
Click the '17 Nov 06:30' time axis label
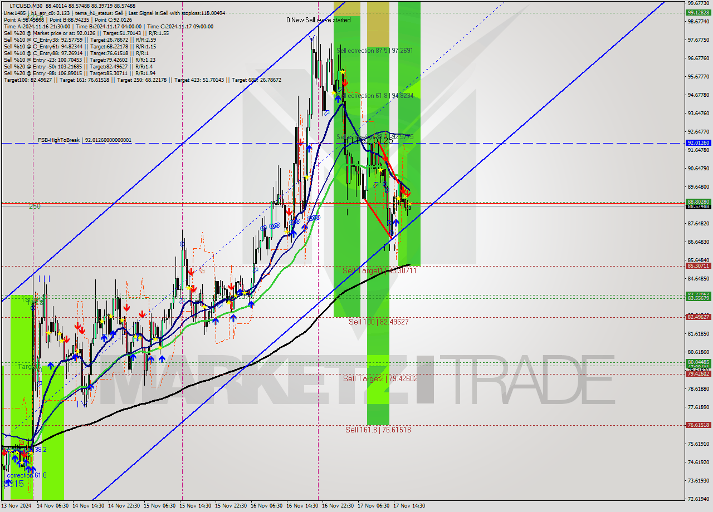[x=373, y=506]
